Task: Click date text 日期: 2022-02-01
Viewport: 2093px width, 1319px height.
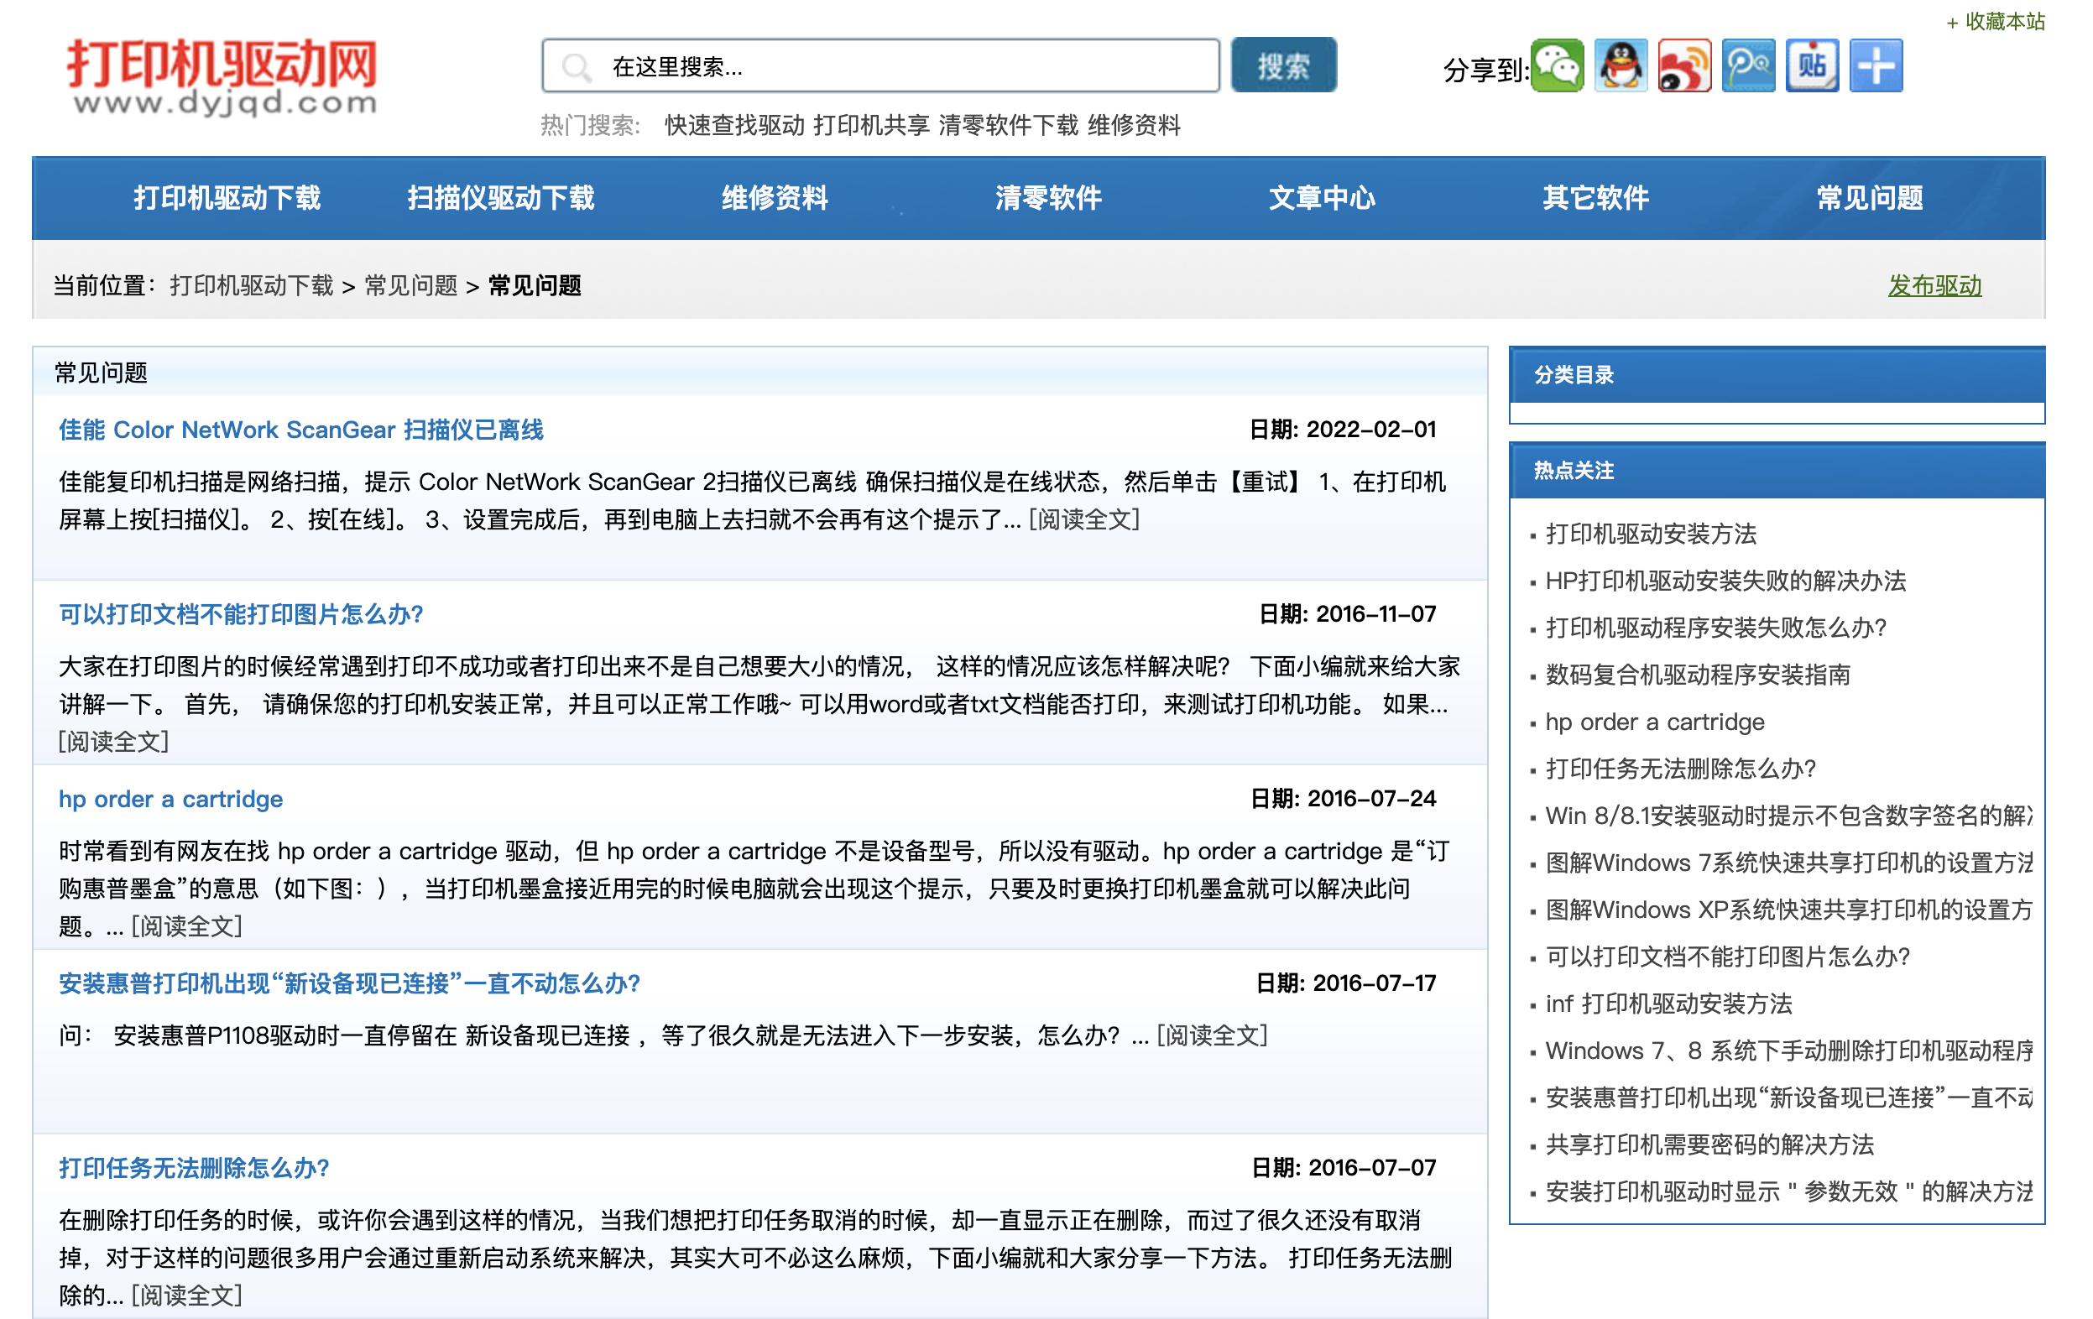Action: (1342, 430)
